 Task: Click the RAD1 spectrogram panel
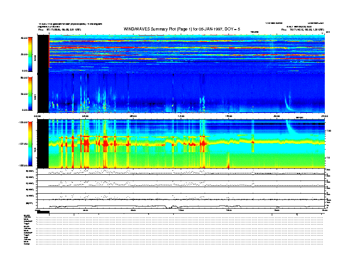181,93
